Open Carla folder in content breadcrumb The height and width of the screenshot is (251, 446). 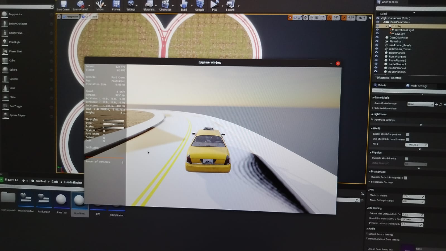(55, 182)
